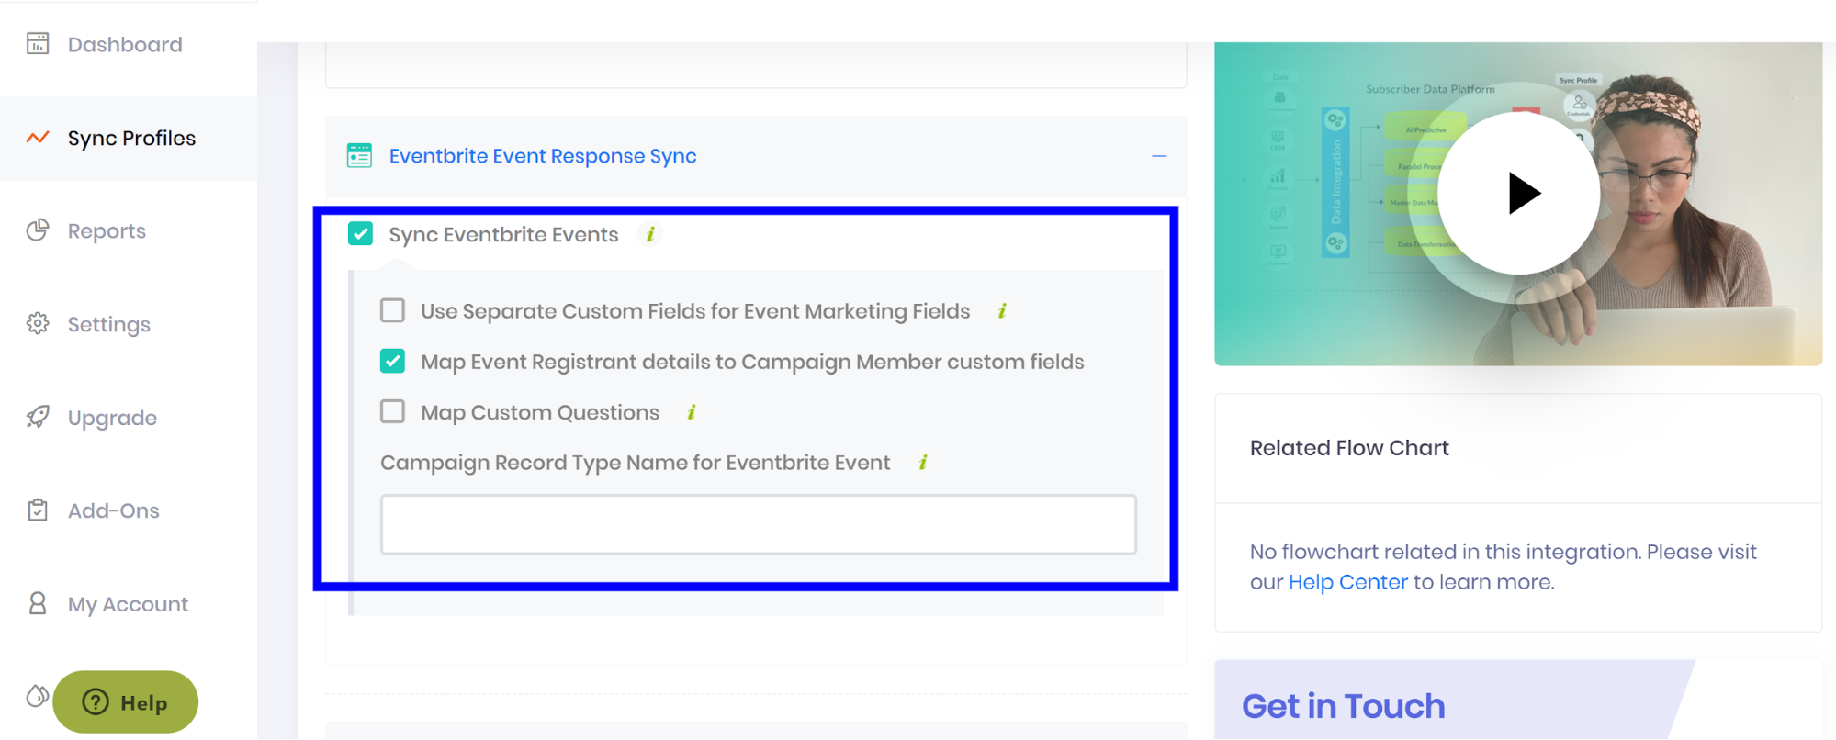Click info icon for Campaign Record Type Name

click(923, 462)
